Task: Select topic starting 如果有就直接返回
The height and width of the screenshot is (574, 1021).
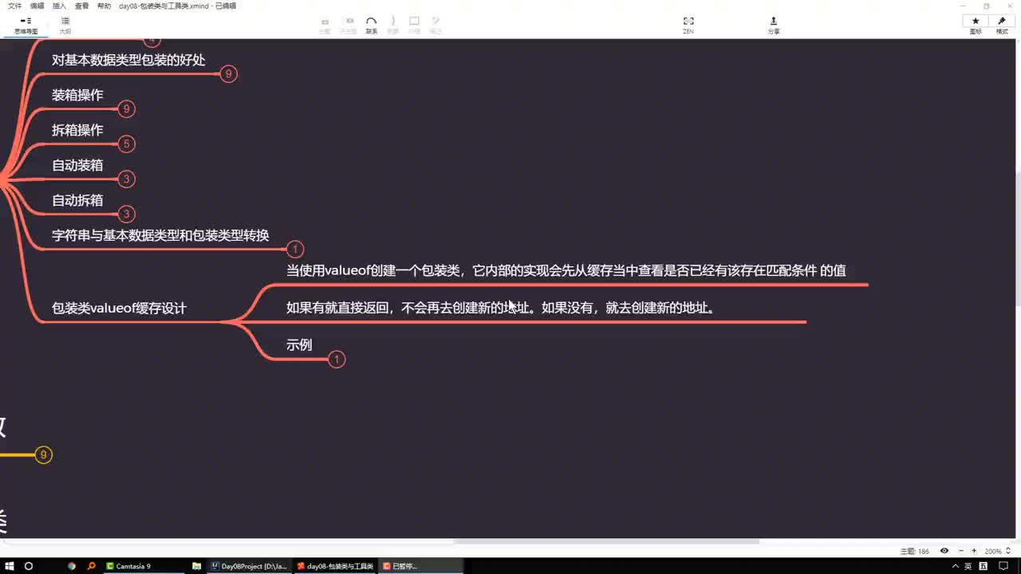Action: (x=500, y=307)
